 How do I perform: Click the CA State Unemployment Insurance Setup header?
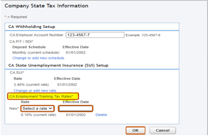[58, 65]
